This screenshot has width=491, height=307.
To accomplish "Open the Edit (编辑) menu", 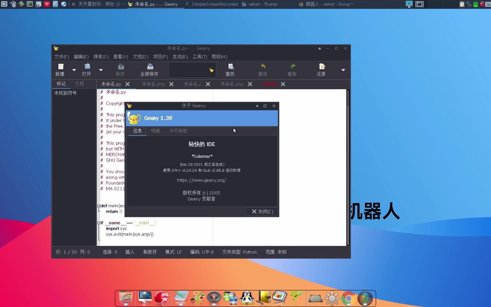I will tap(81, 57).
